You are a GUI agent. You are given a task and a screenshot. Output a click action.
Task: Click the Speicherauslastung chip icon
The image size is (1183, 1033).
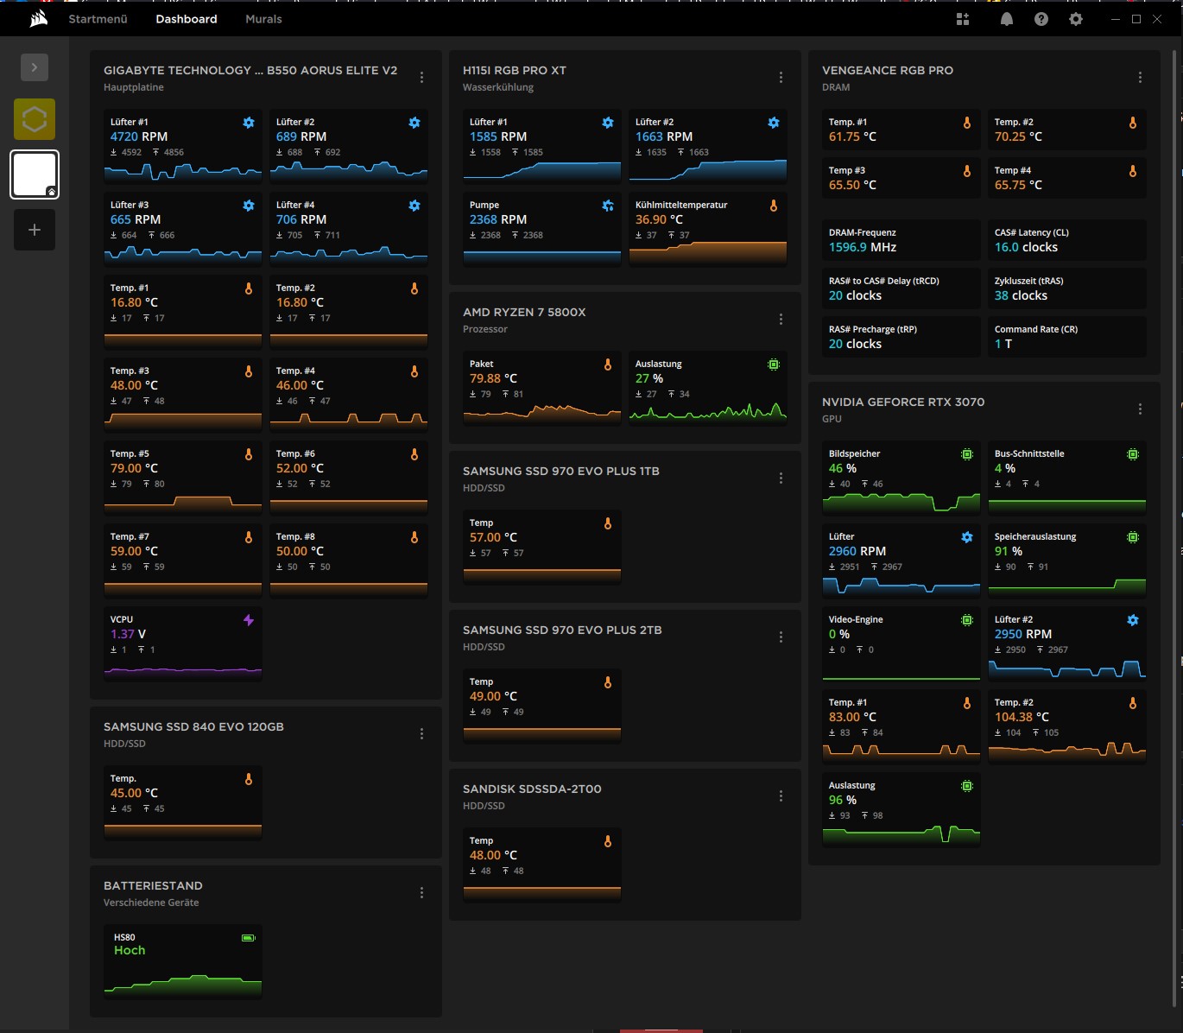click(x=1133, y=537)
